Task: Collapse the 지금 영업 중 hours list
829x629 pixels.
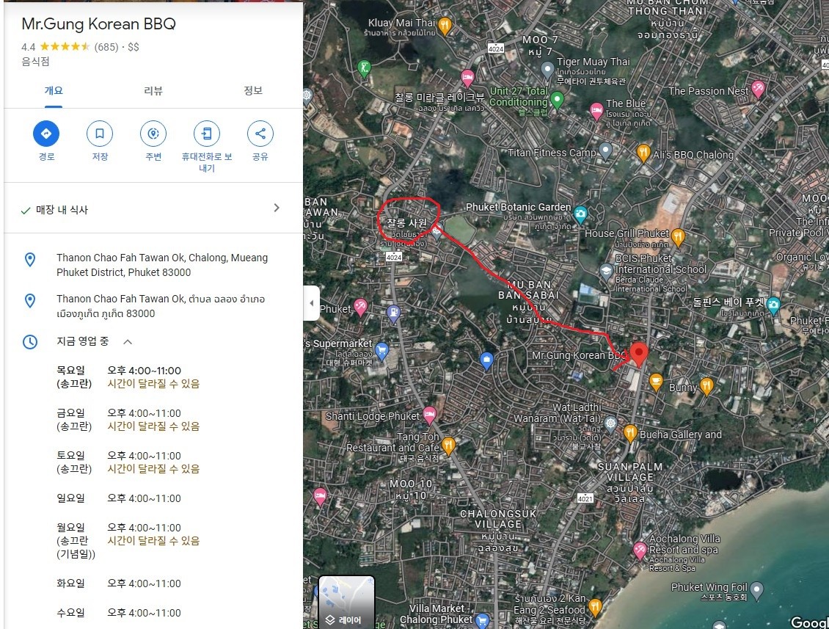Action: coord(128,342)
